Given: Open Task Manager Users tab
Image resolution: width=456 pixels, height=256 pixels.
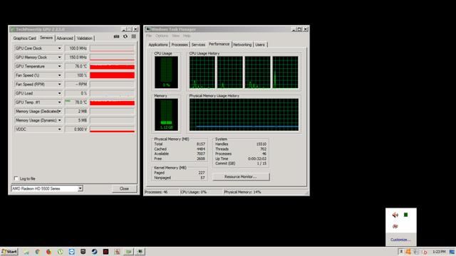Looking at the screenshot, I should coord(260,45).
